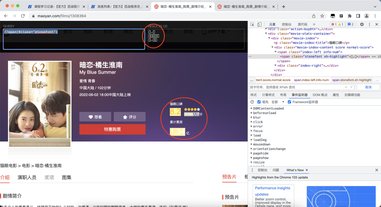The height and width of the screenshot is (207, 381).
Task: Open DevTools more options dots
Action: 369,24
